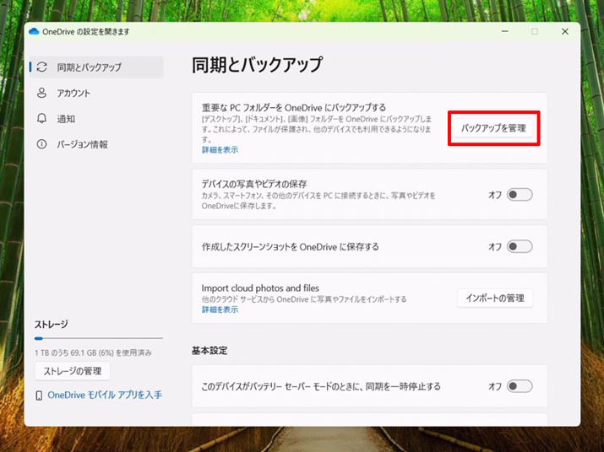
Task: Close the OneDrive settings window
Action: point(564,31)
